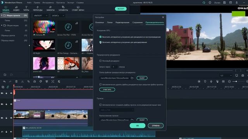Toggle the timeline link snapping icon
The width and height of the screenshot is (248, 139).
[8, 87]
